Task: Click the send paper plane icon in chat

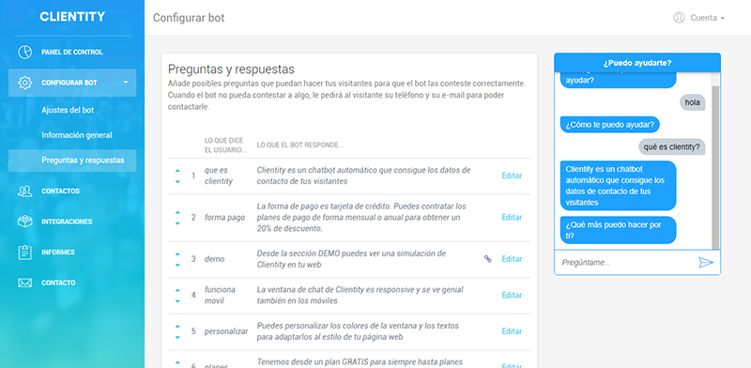Action: click(x=706, y=263)
